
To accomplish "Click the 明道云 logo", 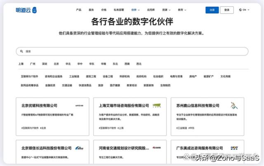I will pyautogui.click(x=26, y=10).
